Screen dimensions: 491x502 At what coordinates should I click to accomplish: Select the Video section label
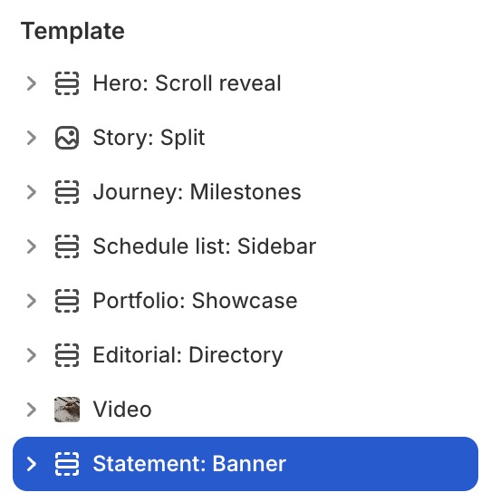coord(122,410)
